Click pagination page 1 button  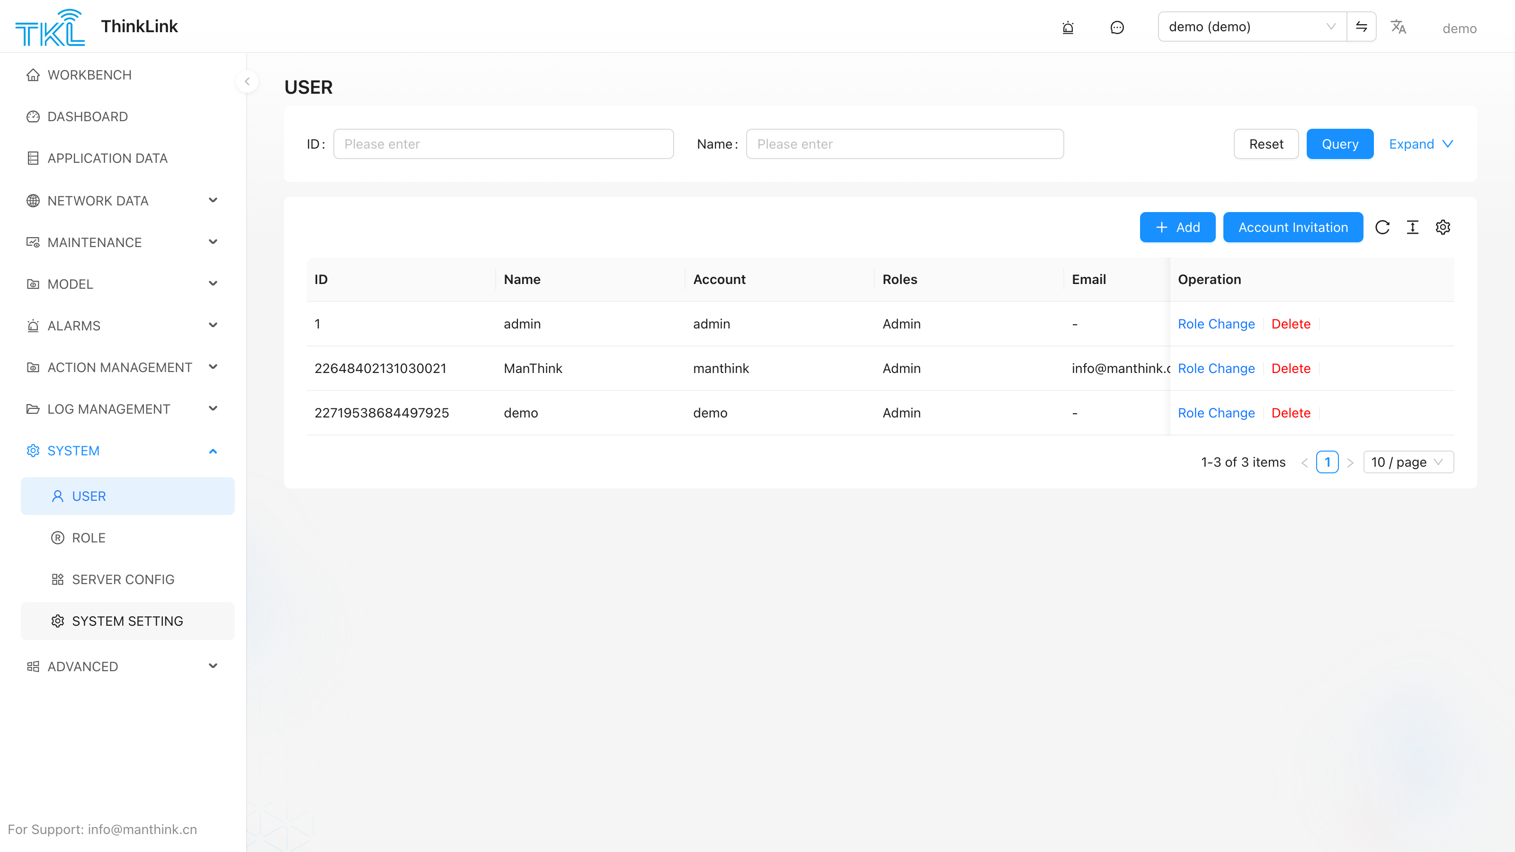[x=1327, y=462]
